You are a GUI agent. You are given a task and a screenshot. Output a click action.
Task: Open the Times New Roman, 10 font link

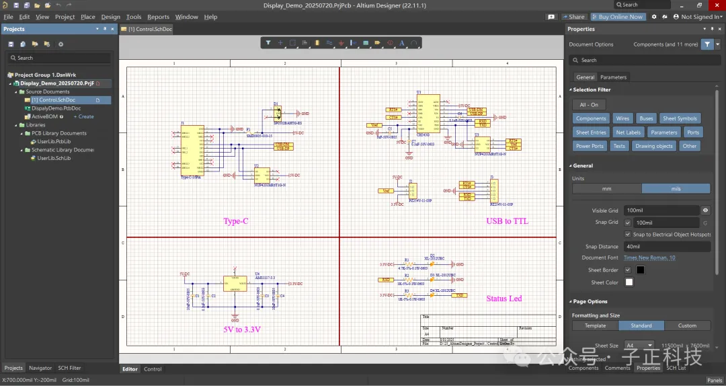pos(649,258)
